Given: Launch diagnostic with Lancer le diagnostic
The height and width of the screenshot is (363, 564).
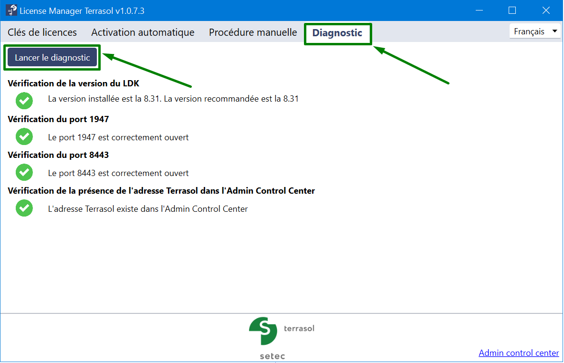Looking at the screenshot, I should click(x=52, y=58).
